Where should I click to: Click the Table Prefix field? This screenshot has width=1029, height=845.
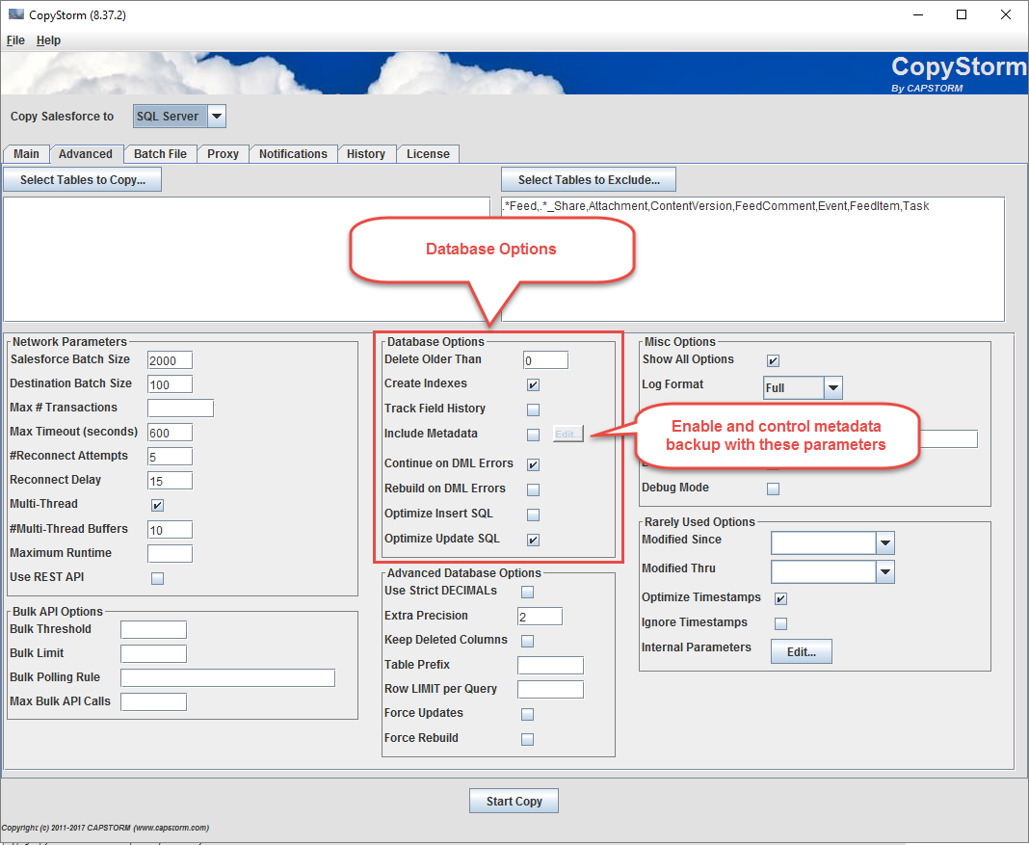(x=550, y=665)
